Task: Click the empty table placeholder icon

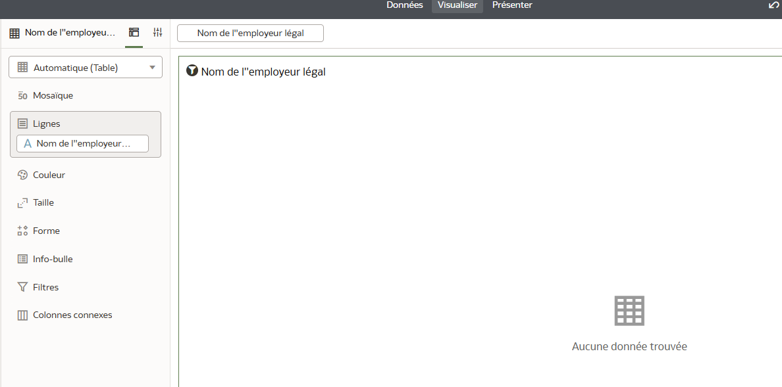Action: [629, 311]
